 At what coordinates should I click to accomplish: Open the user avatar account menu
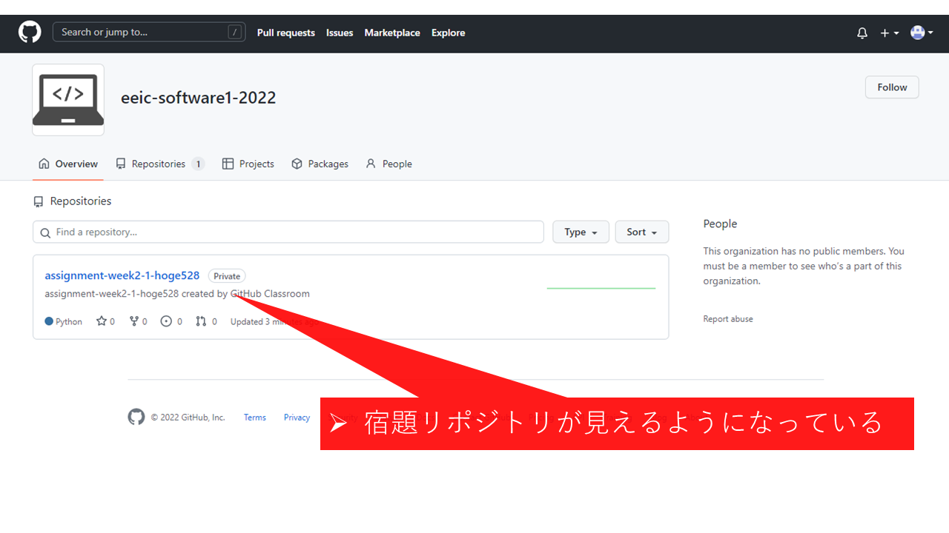pos(922,33)
